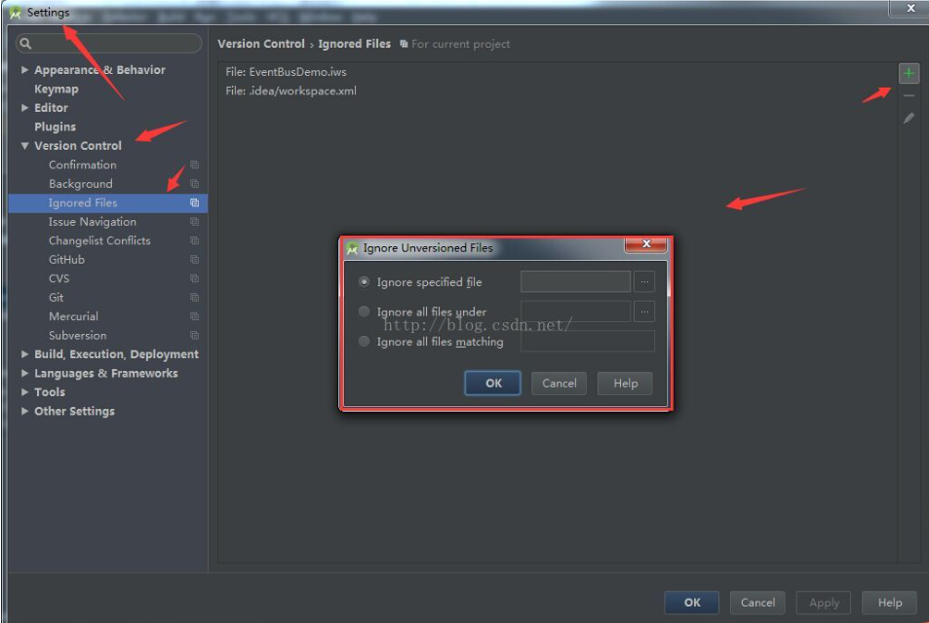
Task: Select Ignore all files under radio button
Action: [x=364, y=311]
